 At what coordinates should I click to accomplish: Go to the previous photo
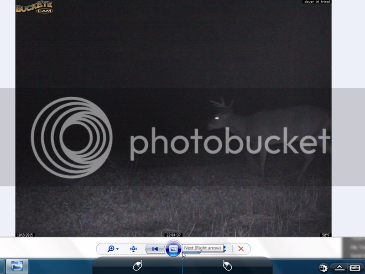pos(155,249)
